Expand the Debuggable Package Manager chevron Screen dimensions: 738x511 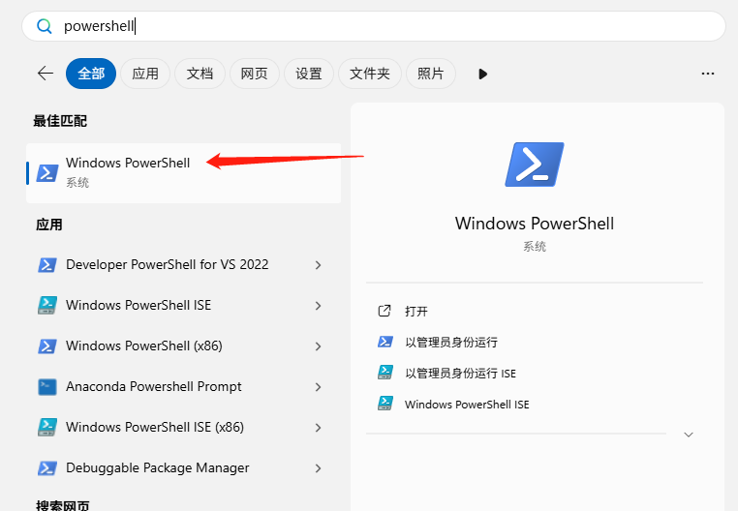(x=319, y=468)
